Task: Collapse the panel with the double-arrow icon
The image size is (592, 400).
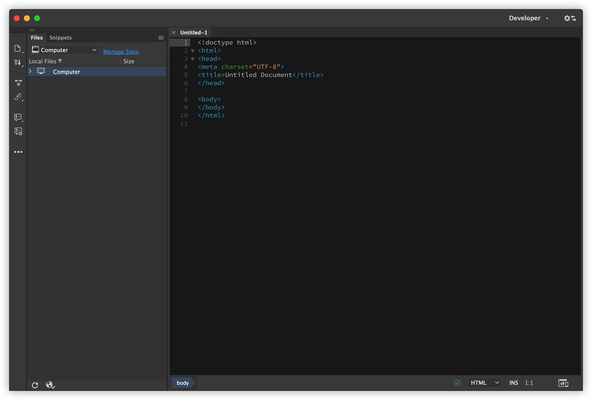Action: [x=32, y=30]
